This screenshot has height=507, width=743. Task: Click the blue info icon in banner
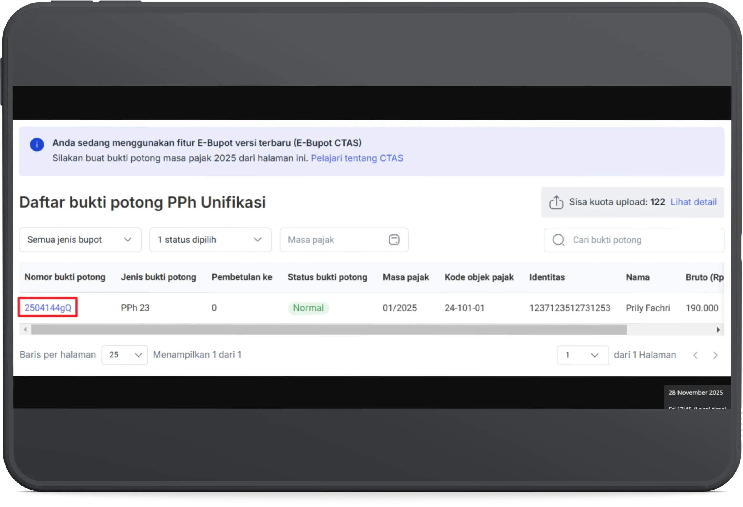point(37,145)
